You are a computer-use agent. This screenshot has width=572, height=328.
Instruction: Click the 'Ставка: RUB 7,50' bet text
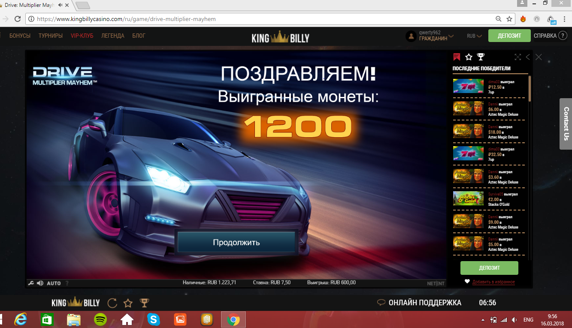[272, 283]
